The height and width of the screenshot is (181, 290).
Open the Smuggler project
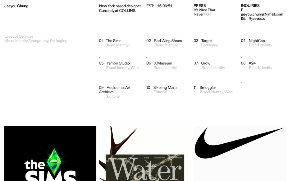pos(208,88)
